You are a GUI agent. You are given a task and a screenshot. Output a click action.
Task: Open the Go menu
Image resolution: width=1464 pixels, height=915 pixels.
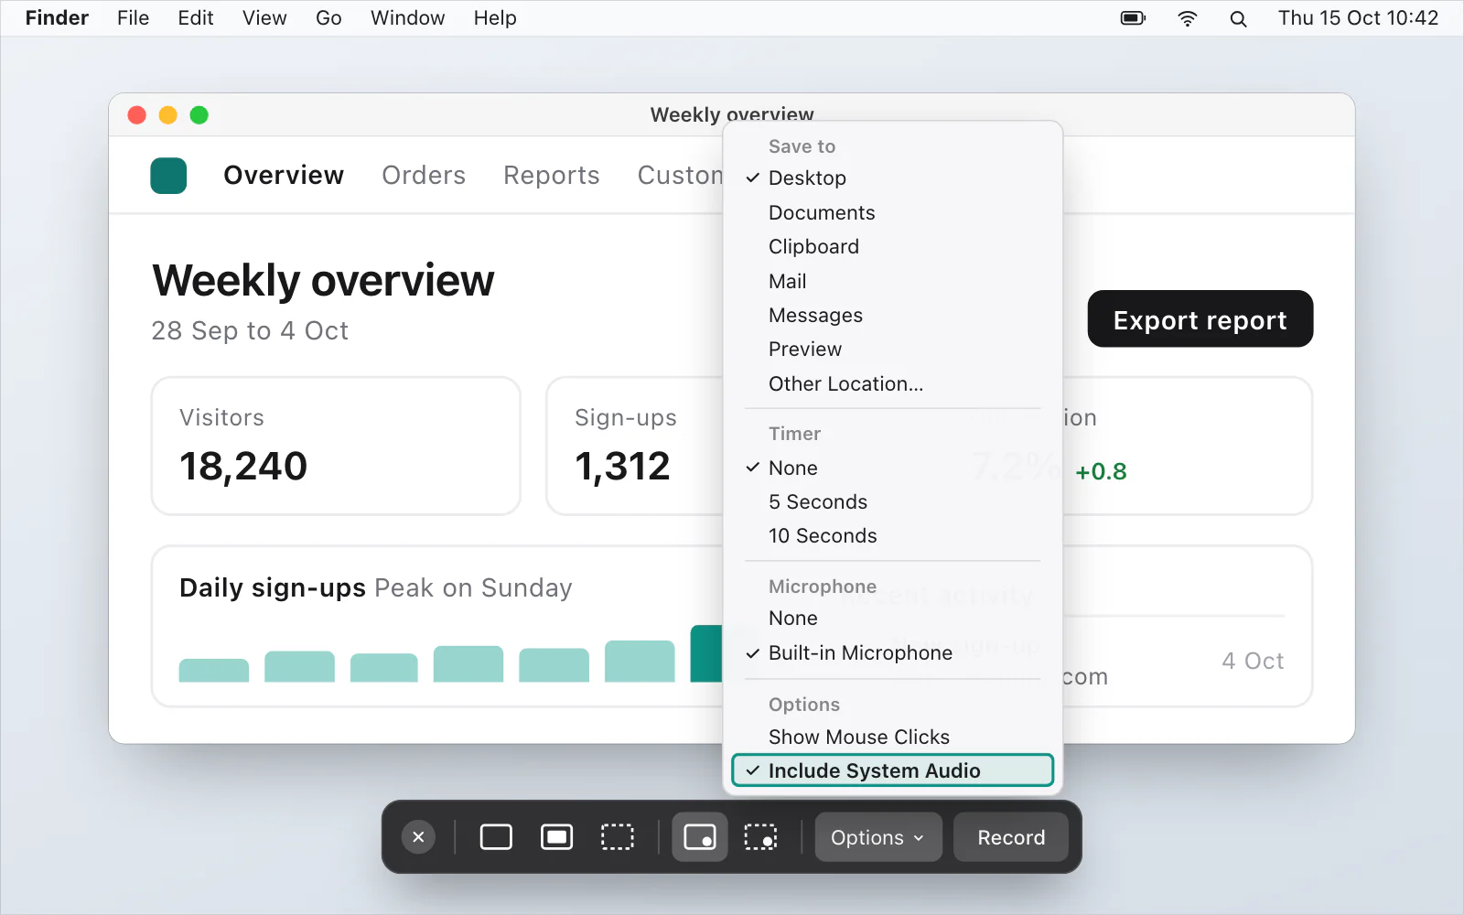(328, 18)
